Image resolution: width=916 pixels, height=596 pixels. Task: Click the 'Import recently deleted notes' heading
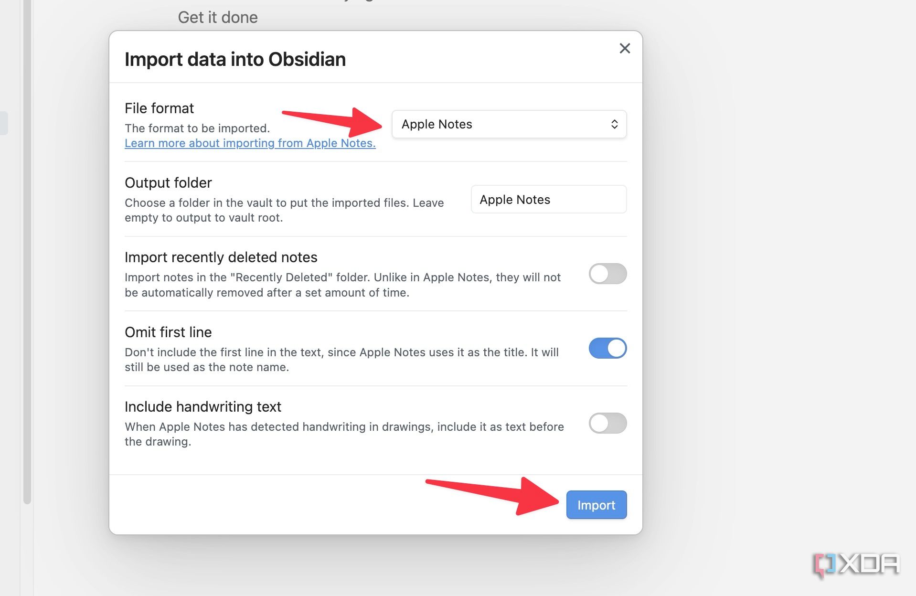(x=221, y=257)
